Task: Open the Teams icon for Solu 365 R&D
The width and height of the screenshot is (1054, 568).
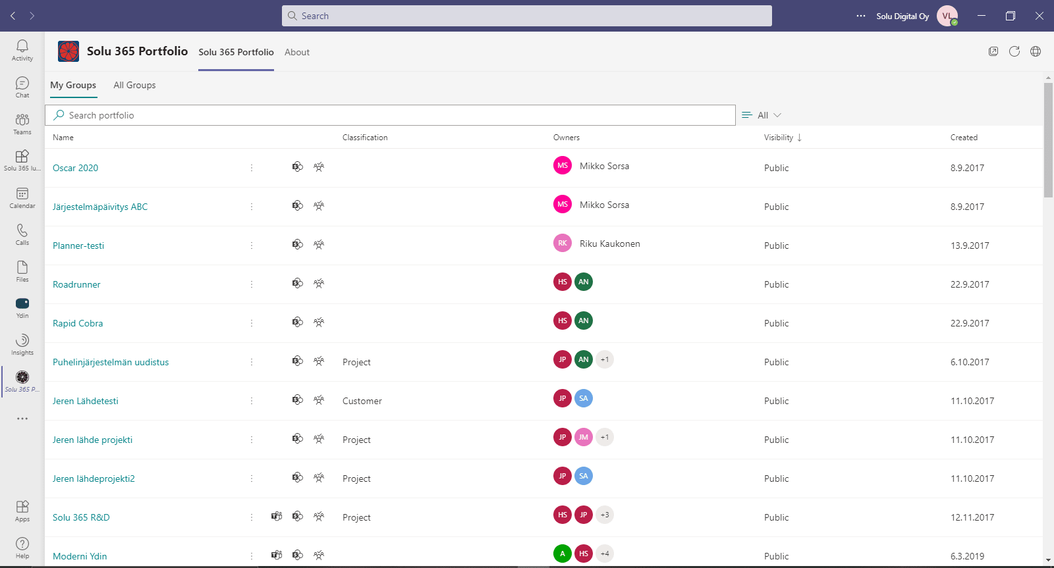Action: coord(277,517)
